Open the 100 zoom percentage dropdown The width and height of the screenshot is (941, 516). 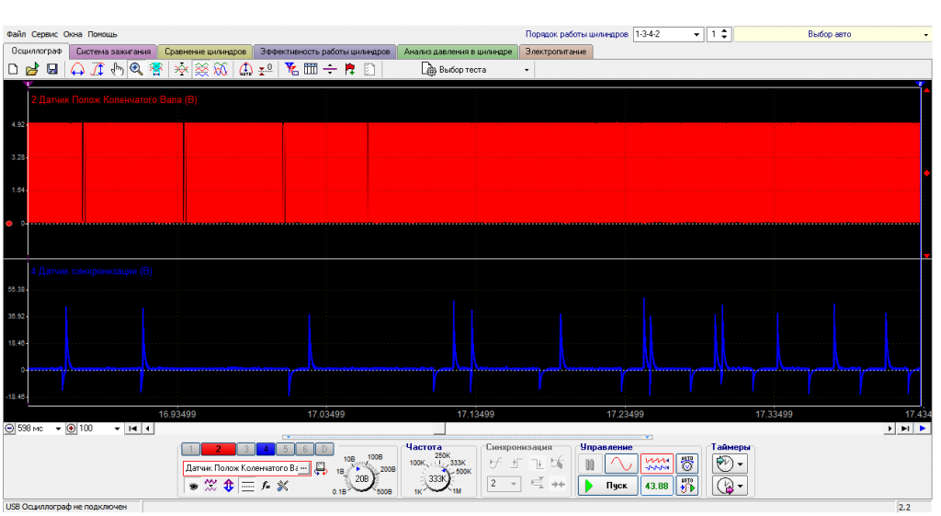click(x=117, y=429)
